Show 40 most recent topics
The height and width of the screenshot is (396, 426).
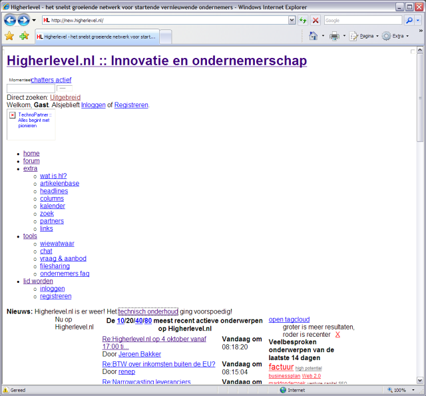click(138, 321)
